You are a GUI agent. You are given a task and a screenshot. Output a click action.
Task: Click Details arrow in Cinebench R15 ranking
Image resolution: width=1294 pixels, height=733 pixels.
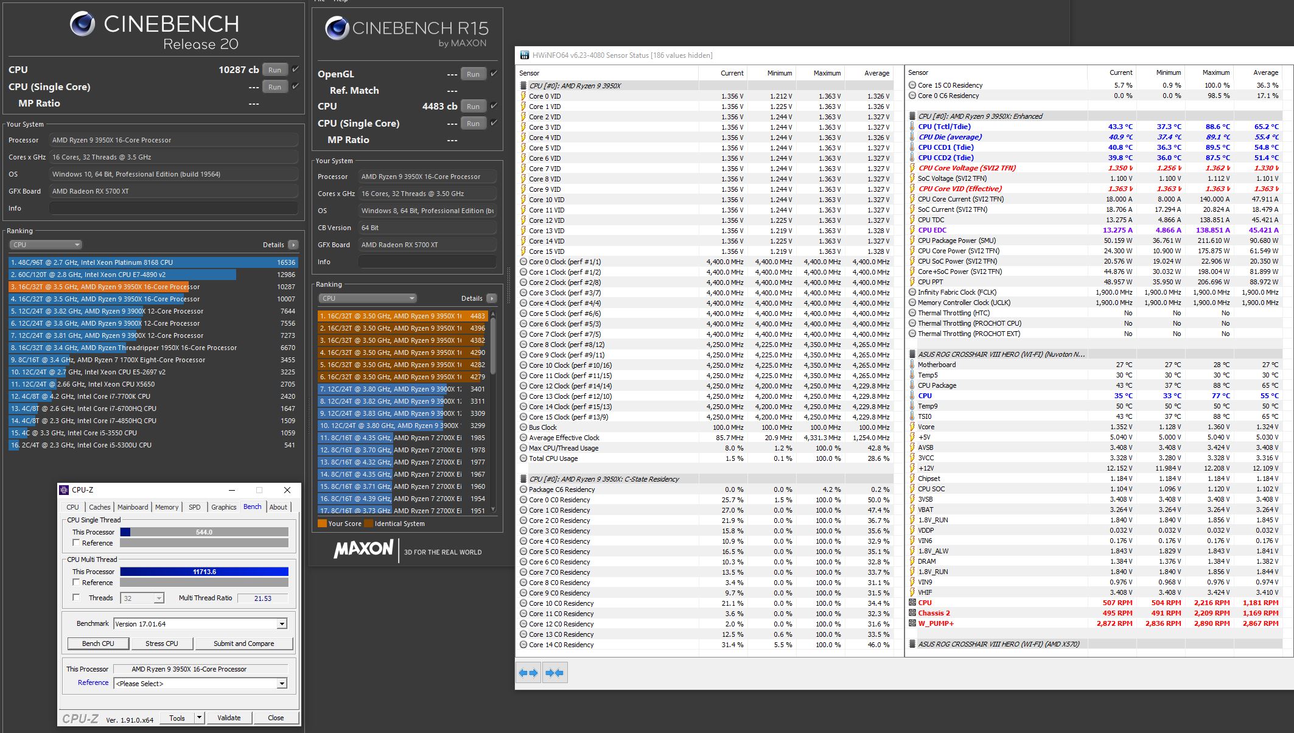coord(492,298)
